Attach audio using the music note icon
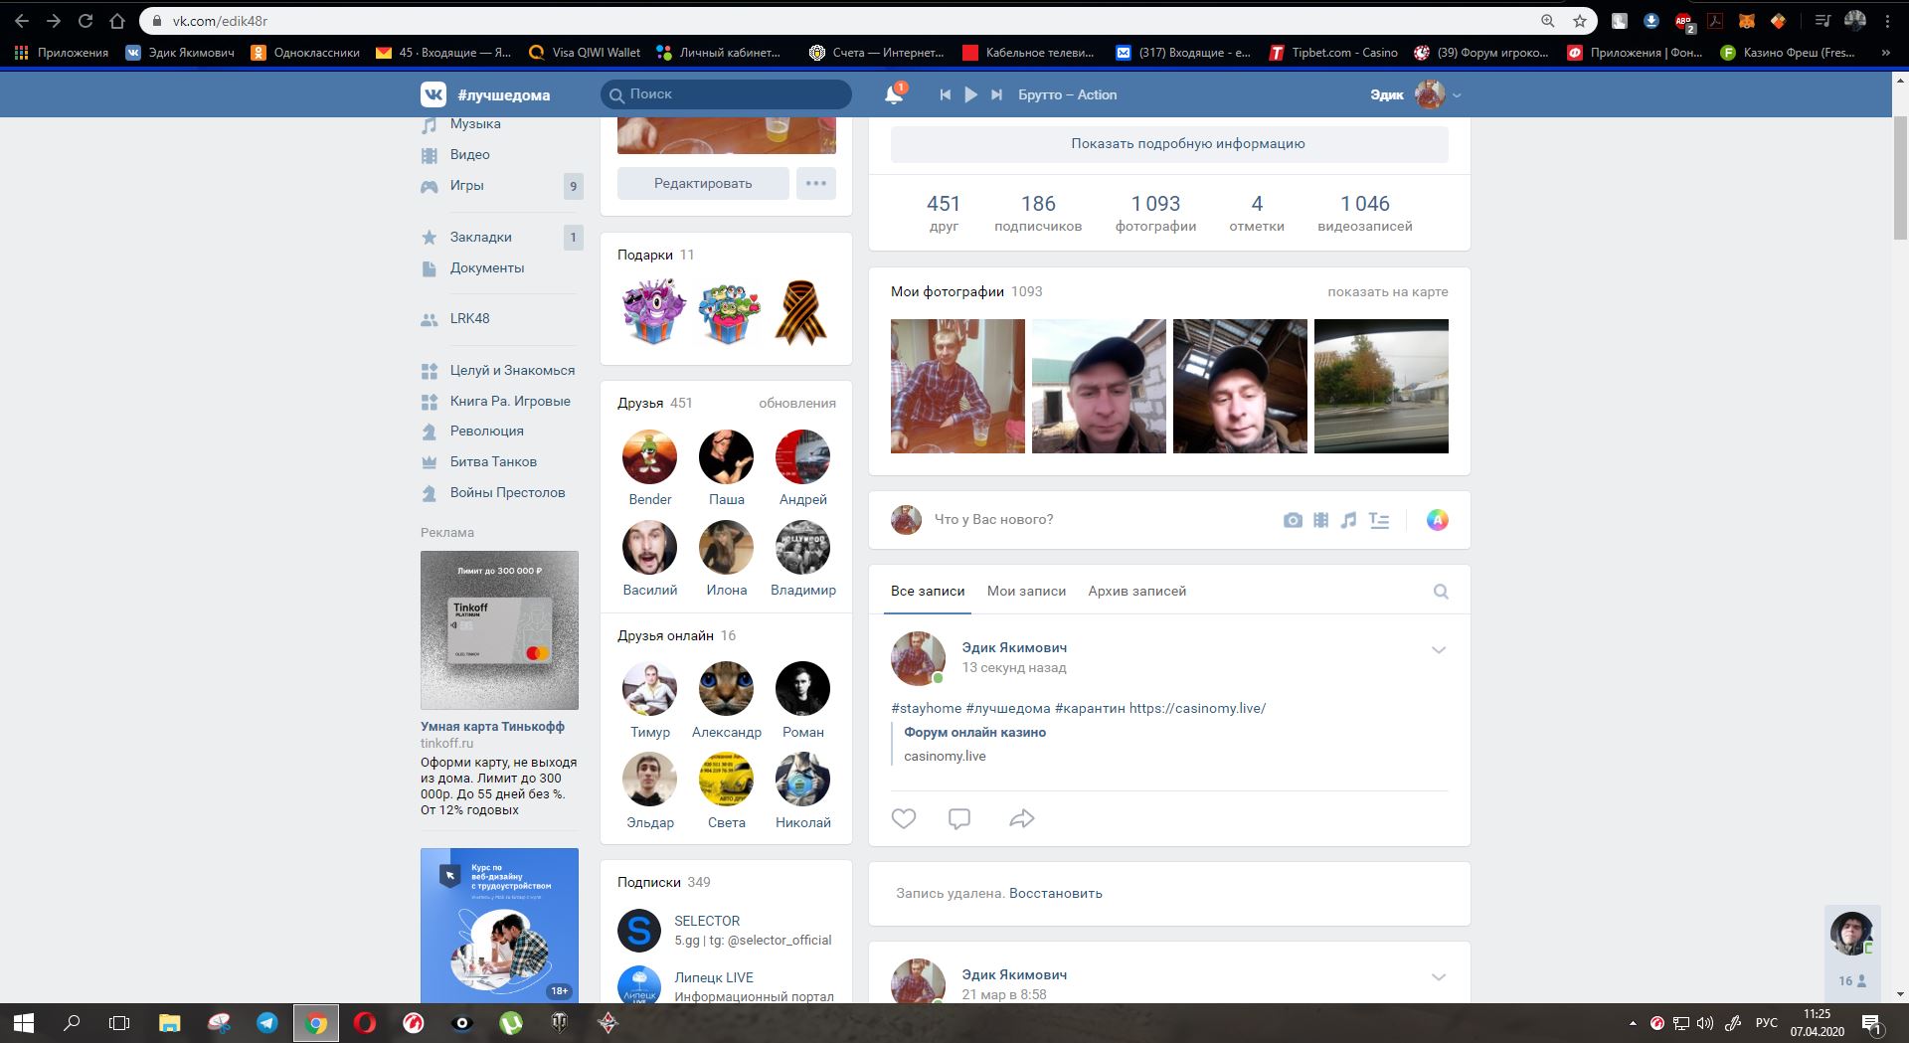 (1348, 520)
